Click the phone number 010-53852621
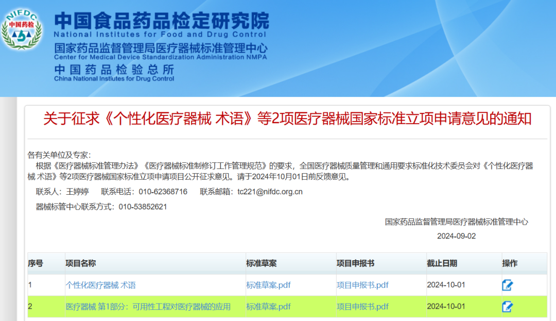This screenshot has width=556, height=321. (143, 207)
